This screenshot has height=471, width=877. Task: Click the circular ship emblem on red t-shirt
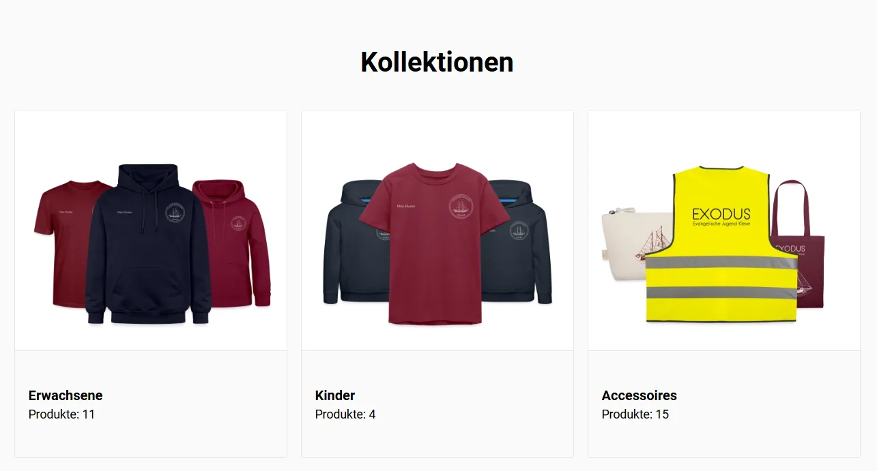pos(463,207)
